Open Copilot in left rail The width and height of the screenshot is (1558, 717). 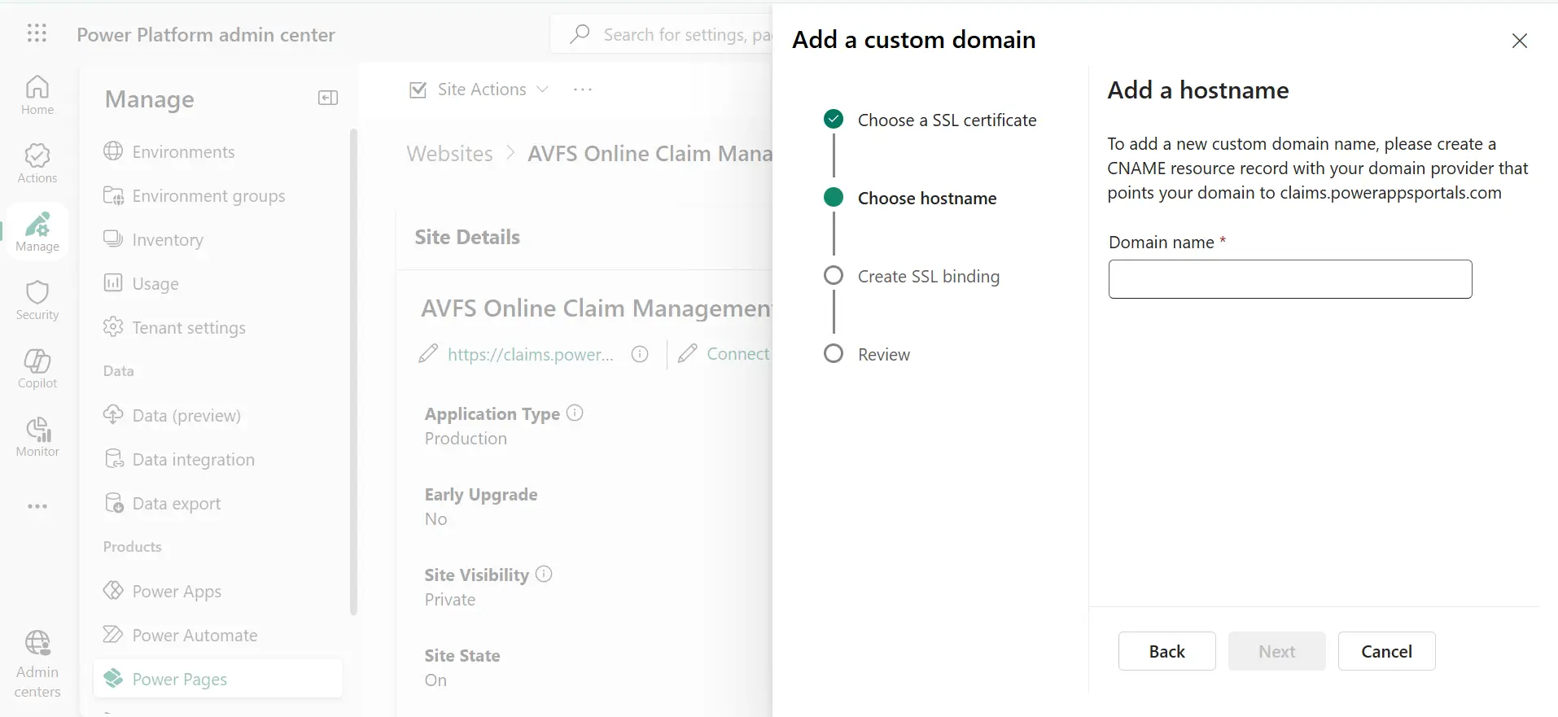coord(37,369)
